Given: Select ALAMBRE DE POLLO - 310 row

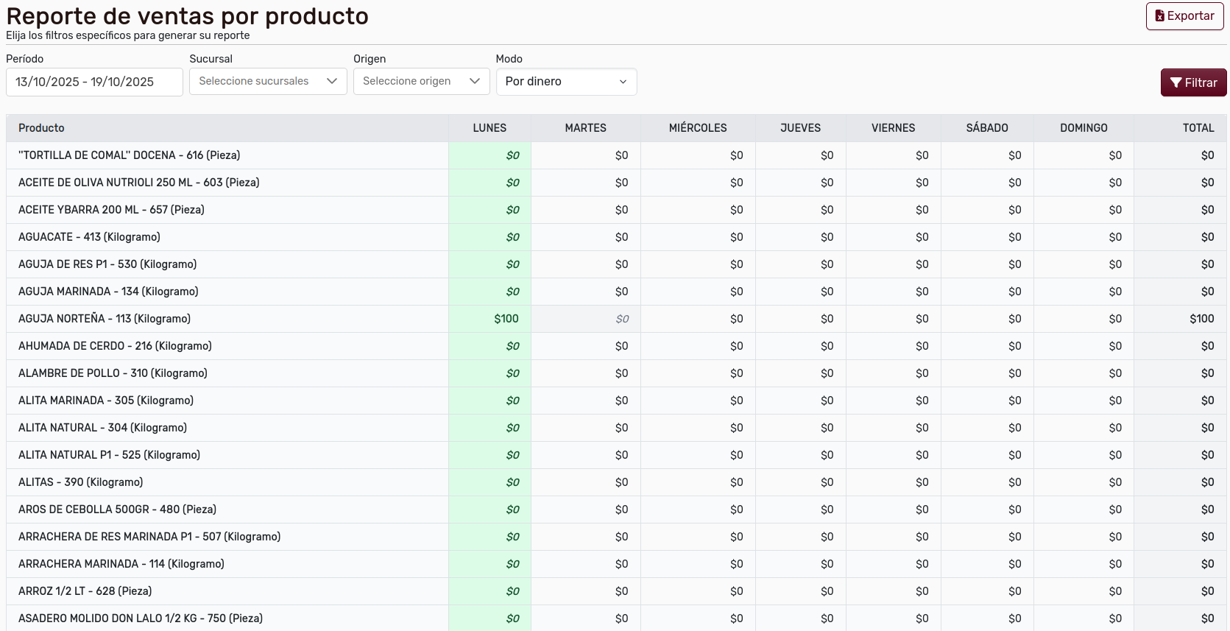Looking at the screenshot, I should pos(616,373).
